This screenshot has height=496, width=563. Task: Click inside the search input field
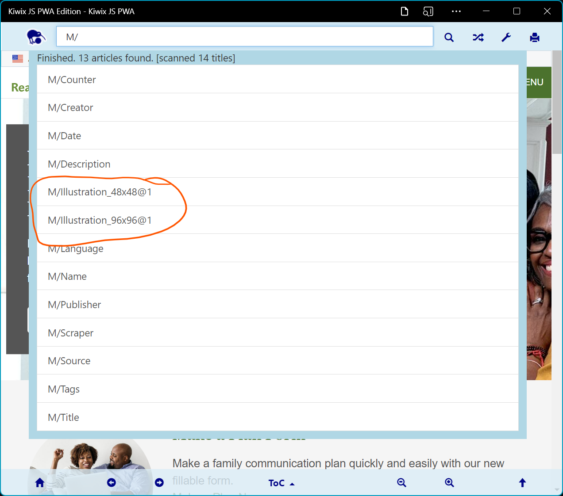[245, 36]
